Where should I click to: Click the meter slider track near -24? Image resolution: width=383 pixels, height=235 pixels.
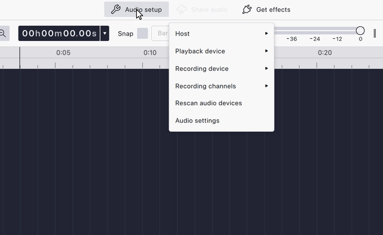coord(315,31)
